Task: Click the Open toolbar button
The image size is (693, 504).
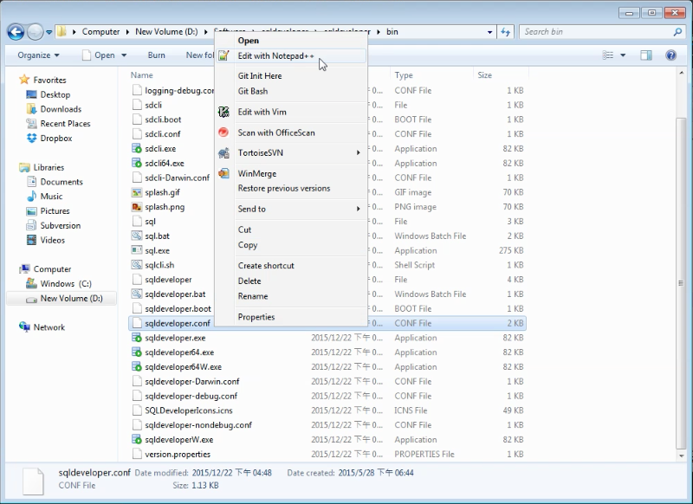Action: click(100, 55)
